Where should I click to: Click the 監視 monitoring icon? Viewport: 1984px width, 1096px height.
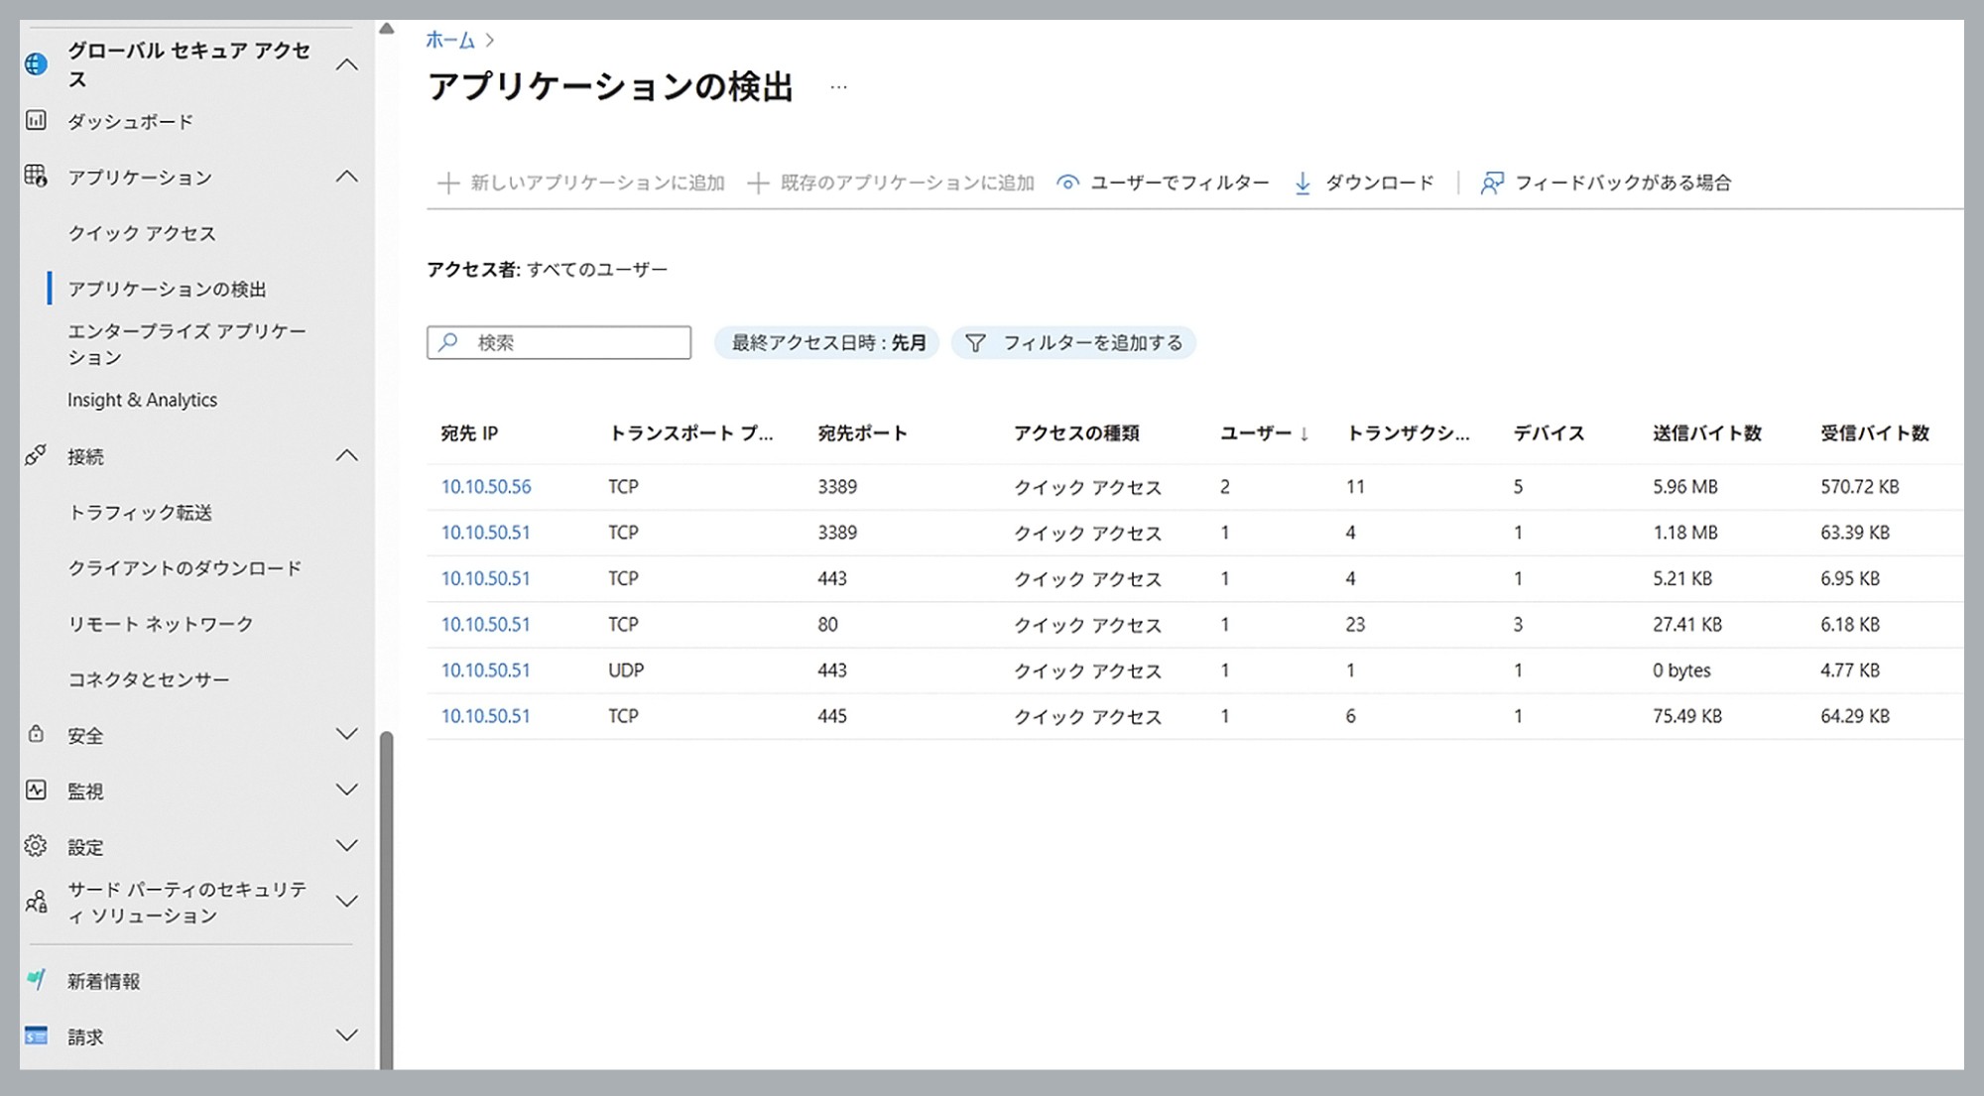pos(36,791)
